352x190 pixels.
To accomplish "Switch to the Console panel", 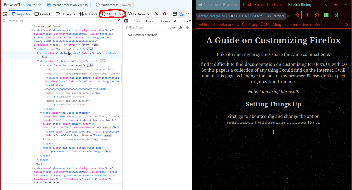I will click(x=43, y=14).
